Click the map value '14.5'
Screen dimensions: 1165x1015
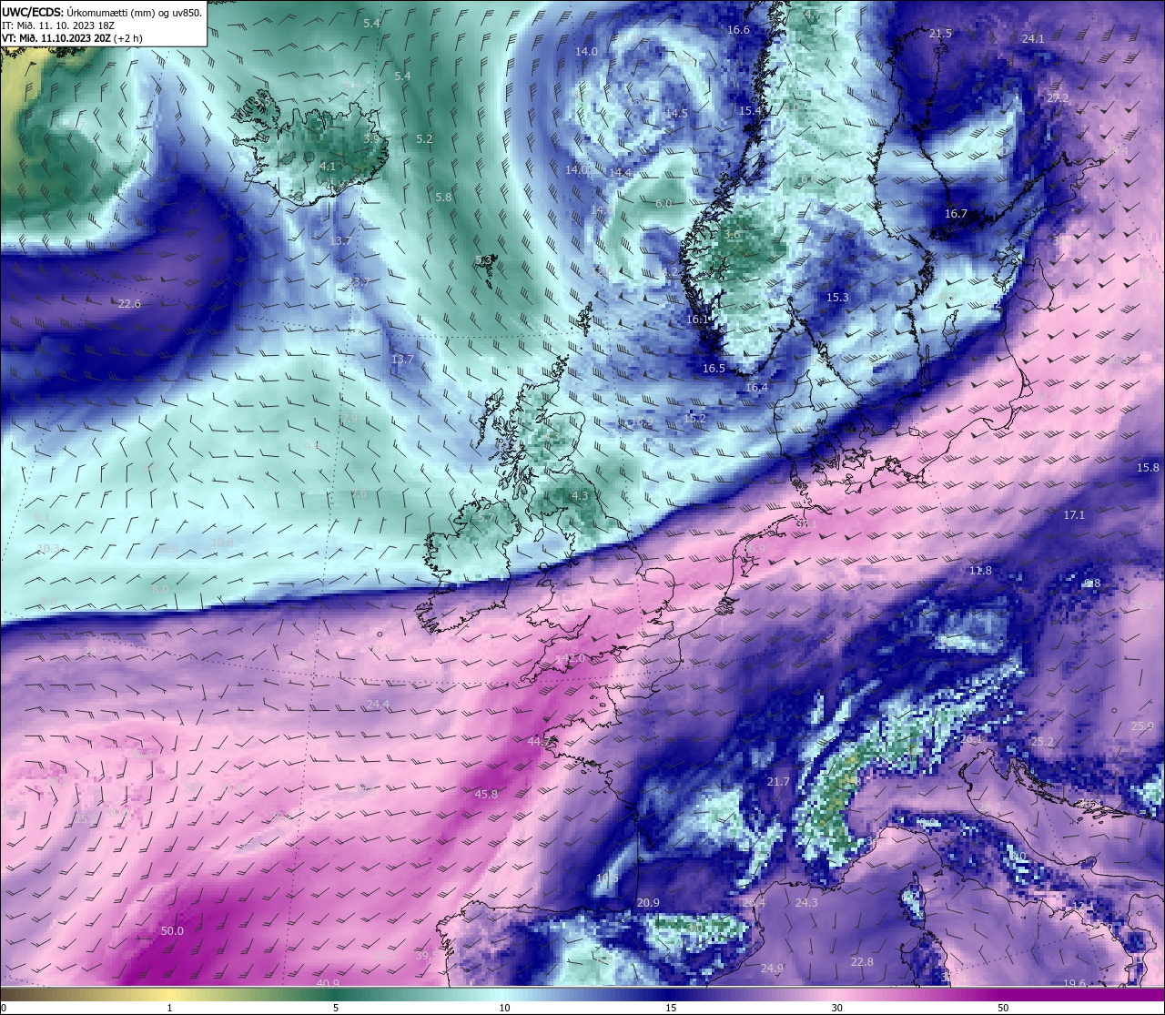(676, 113)
